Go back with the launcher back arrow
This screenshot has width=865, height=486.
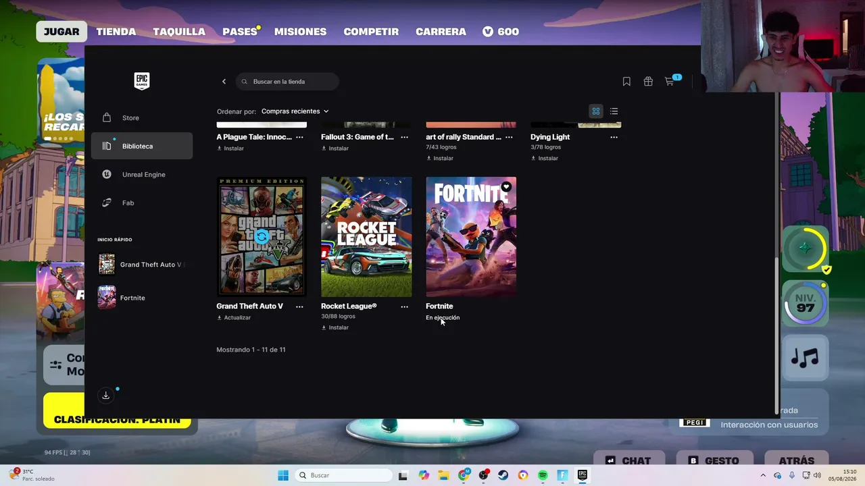click(224, 82)
